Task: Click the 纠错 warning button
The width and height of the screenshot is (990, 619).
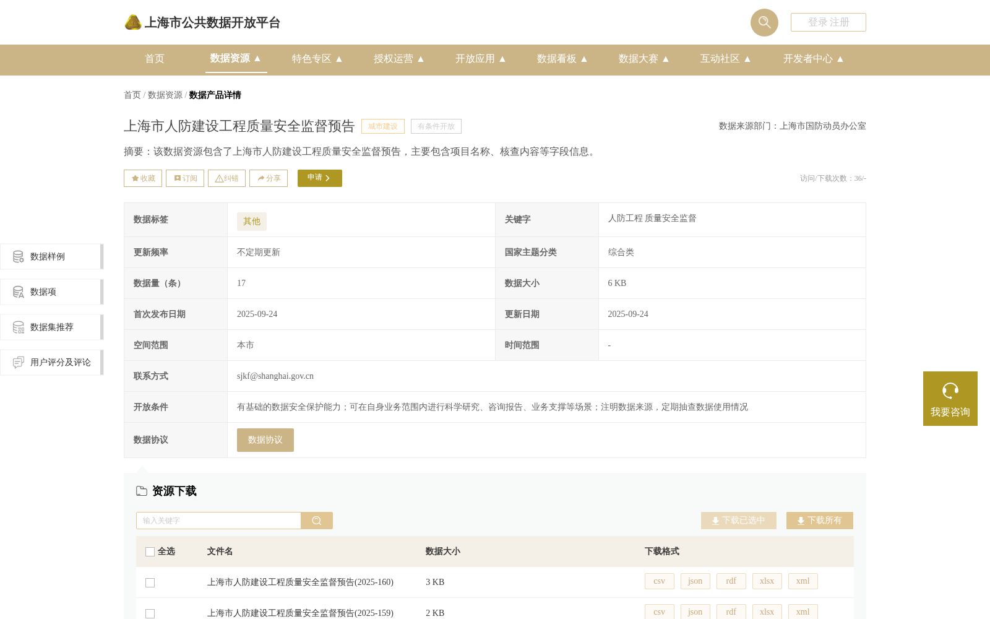Action: [226, 178]
